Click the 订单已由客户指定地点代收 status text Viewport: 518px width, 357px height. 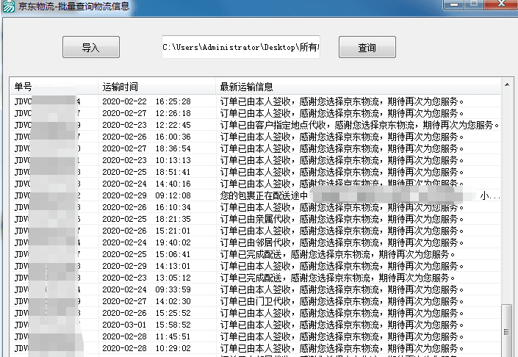click(273, 125)
